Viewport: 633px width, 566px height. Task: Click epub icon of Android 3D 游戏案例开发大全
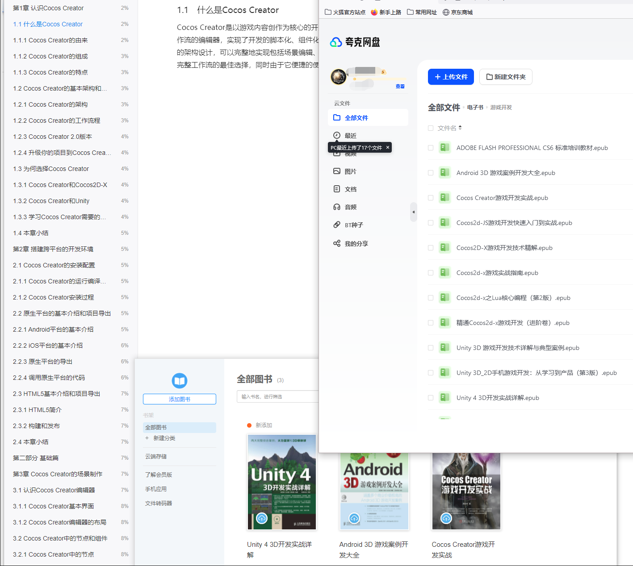click(x=444, y=172)
